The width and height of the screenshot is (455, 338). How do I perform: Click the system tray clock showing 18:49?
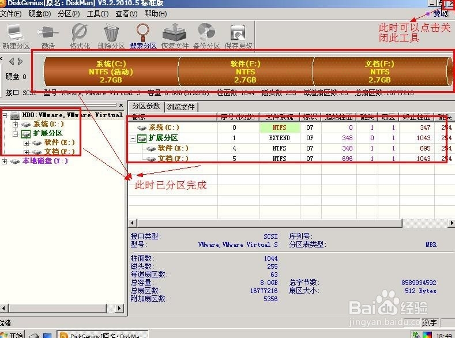[444, 336]
